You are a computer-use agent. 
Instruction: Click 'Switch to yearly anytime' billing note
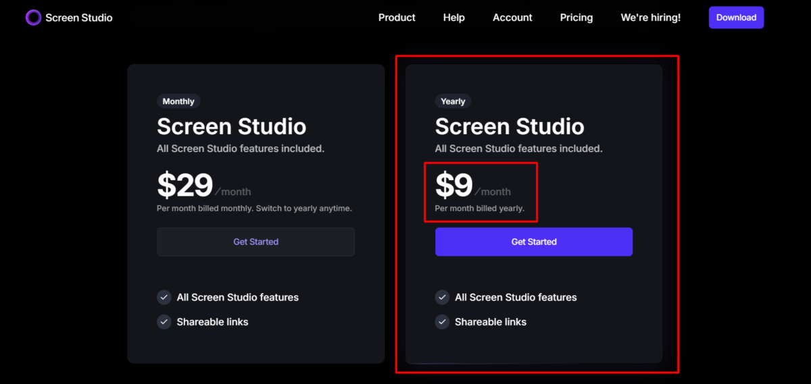303,209
